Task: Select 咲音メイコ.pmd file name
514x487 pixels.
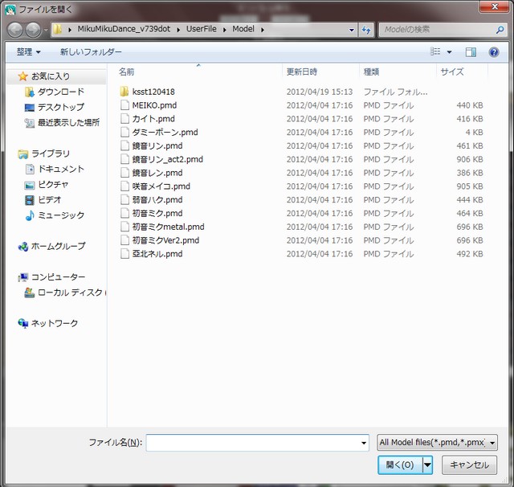Action: tap(161, 186)
